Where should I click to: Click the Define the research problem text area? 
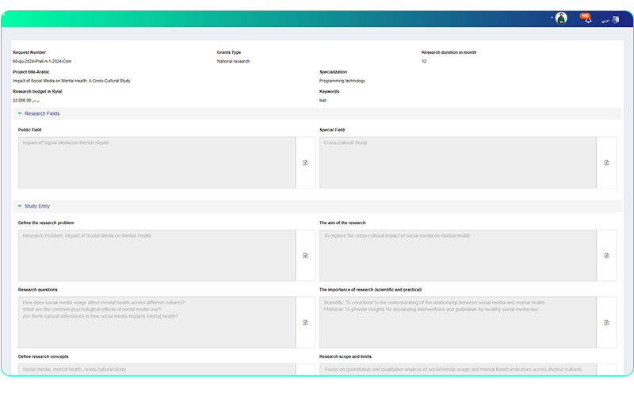[x=156, y=255]
